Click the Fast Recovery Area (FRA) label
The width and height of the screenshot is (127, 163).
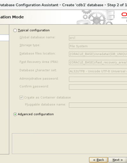pos(39,62)
